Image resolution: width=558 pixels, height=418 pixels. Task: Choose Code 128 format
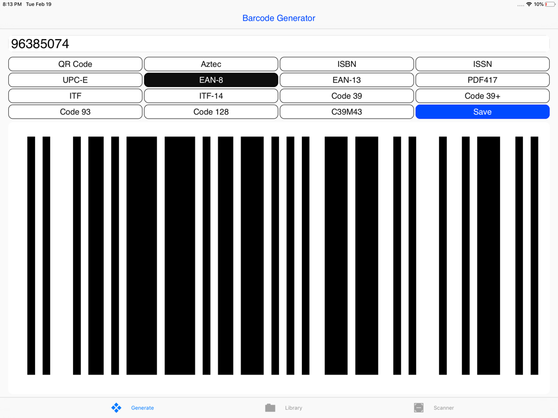pos(211,112)
